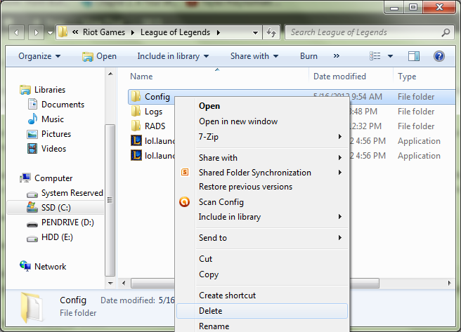
Task: Click the Scan Config antivirus icon
Action: tap(186, 202)
